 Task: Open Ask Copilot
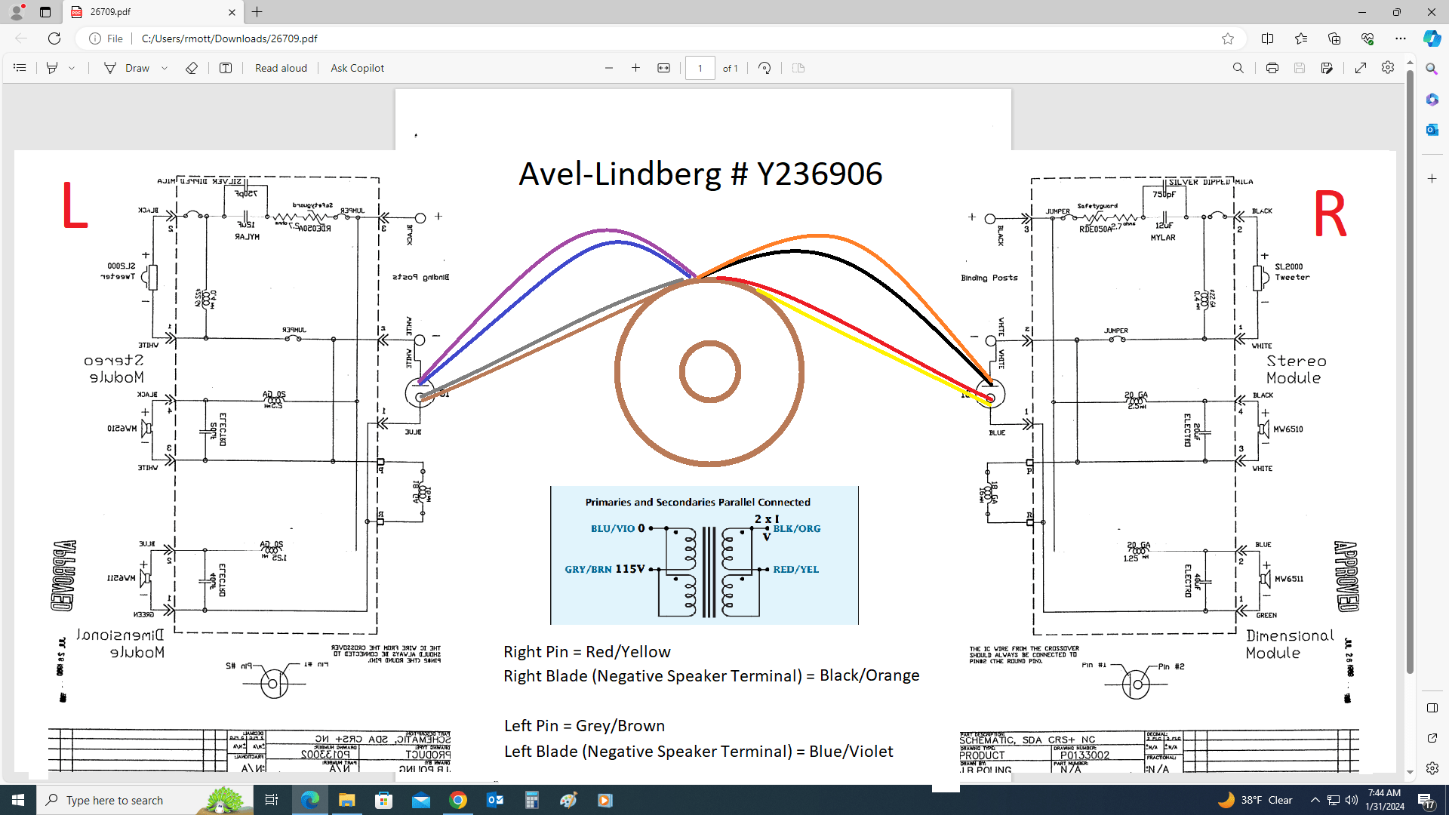pos(357,68)
